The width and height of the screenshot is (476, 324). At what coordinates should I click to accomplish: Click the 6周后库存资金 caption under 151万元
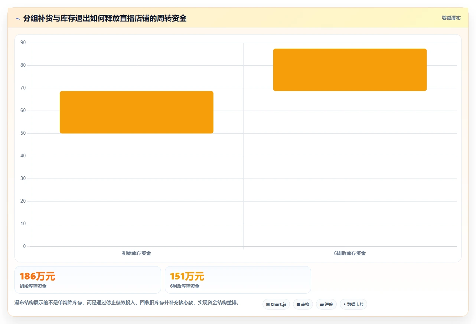185,286
